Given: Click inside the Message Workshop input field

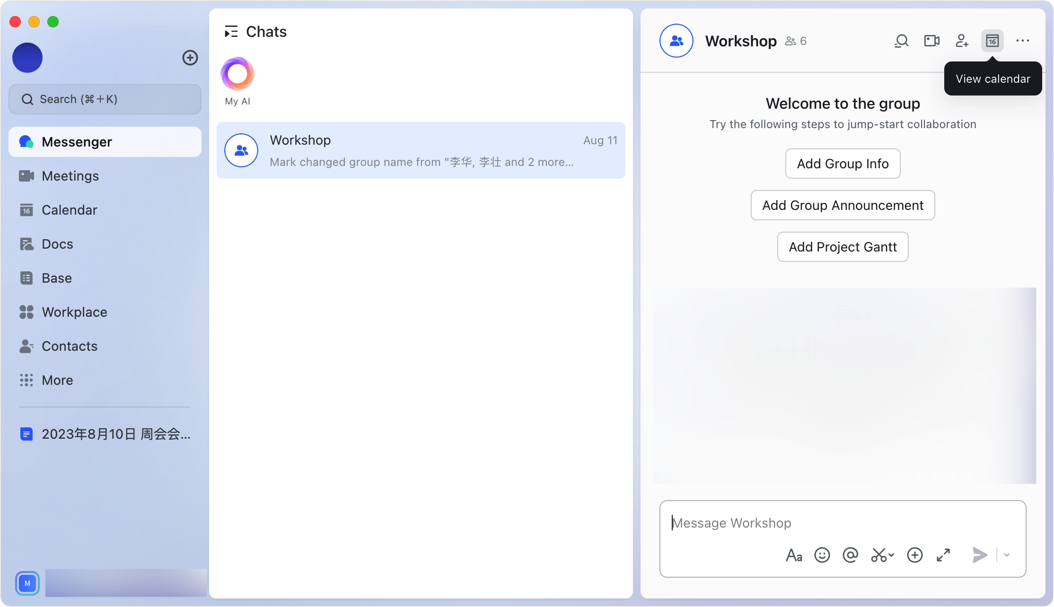Looking at the screenshot, I should coord(843,523).
